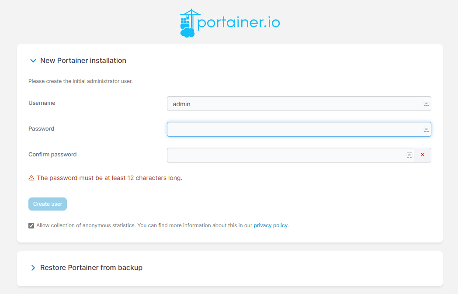458x294 pixels.
Task: Click red X icon beside Confirm password
Action: coord(423,155)
